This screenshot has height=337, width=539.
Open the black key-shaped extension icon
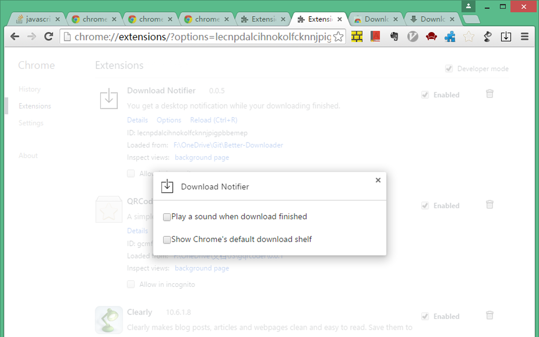[x=487, y=37]
